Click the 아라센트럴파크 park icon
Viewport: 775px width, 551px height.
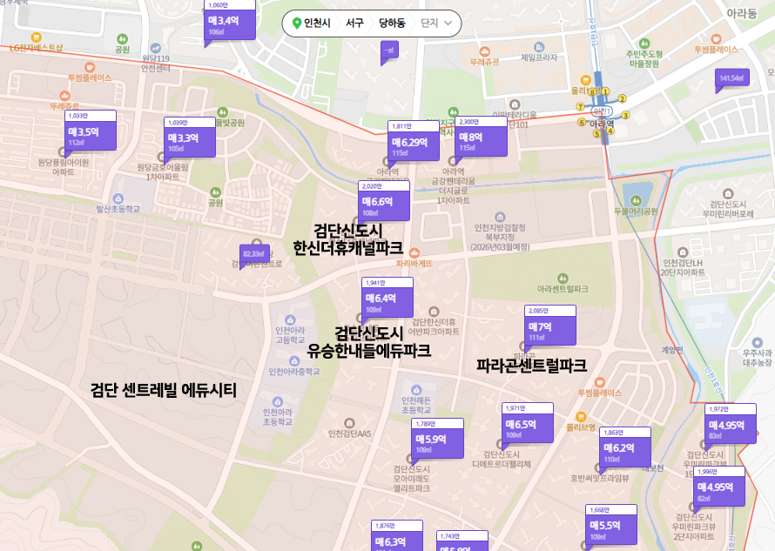(x=563, y=279)
